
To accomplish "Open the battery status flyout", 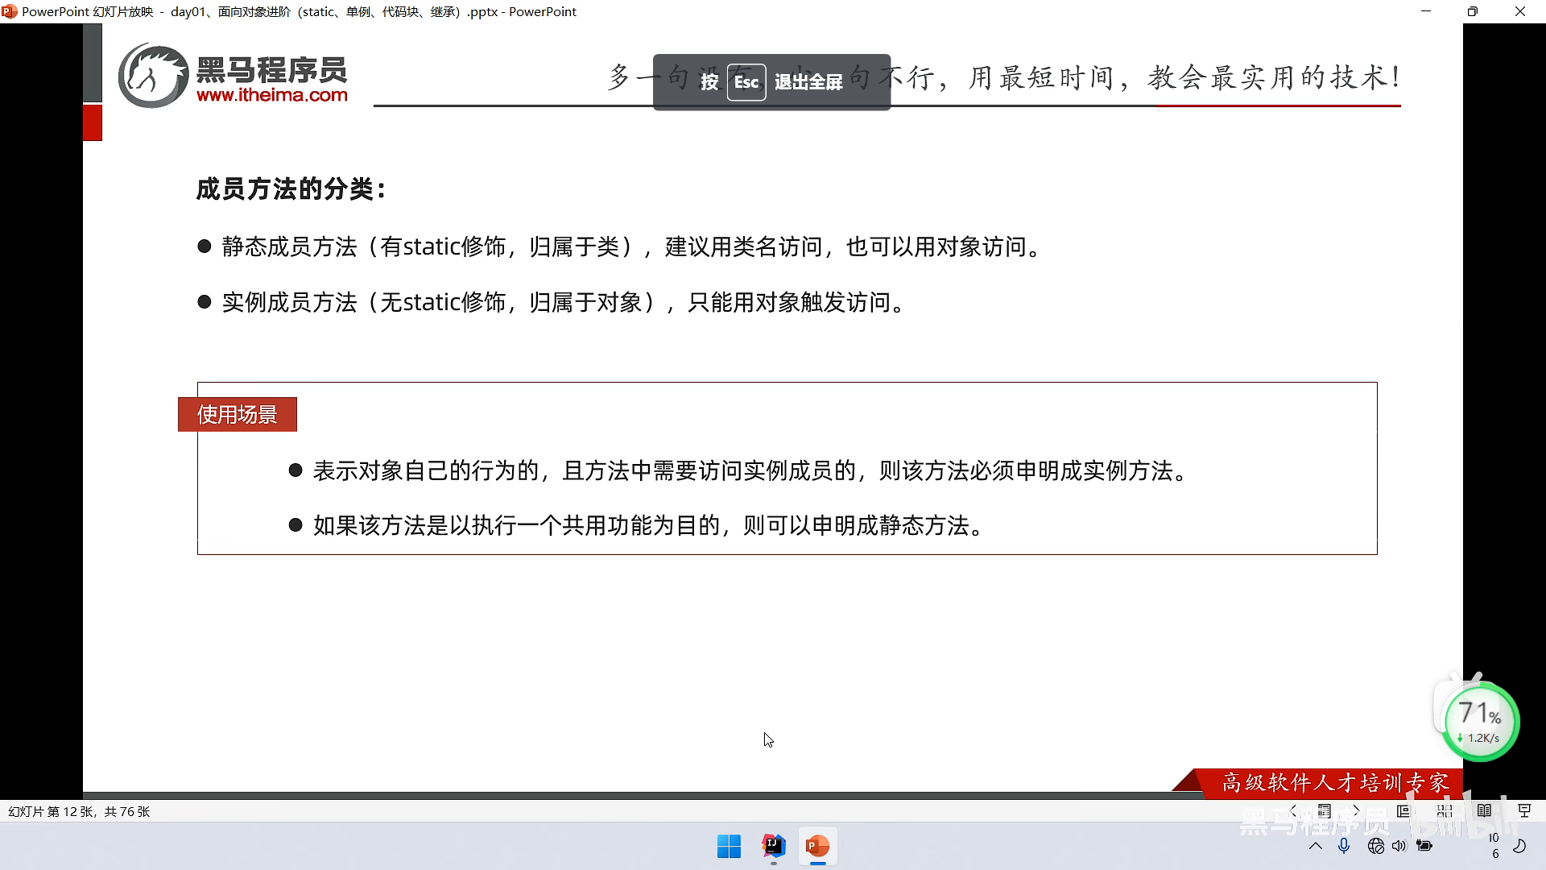I will (1424, 846).
